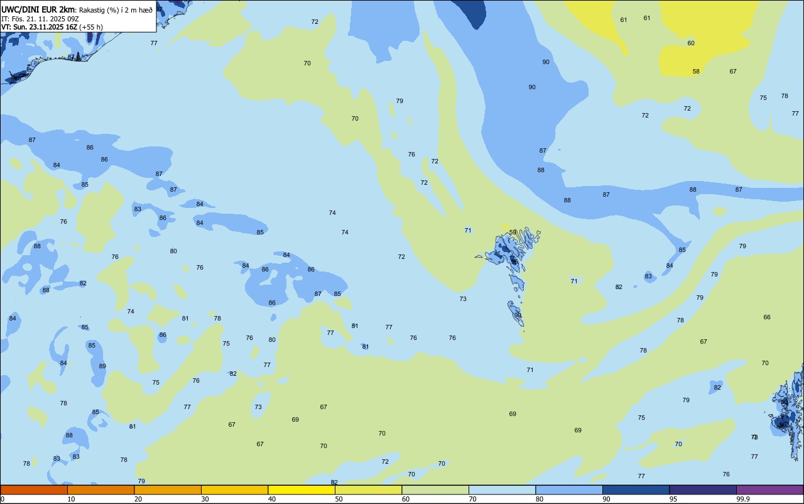Click the legend scale label 40
Screen dimensions: 804x504
(272, 499)
